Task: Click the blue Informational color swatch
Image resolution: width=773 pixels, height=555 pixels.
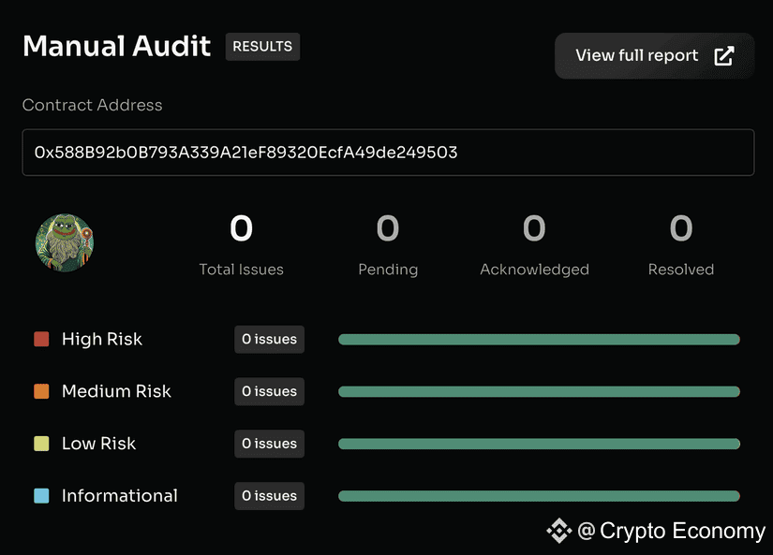Action: pyautogui.click(x=41, y=495)
